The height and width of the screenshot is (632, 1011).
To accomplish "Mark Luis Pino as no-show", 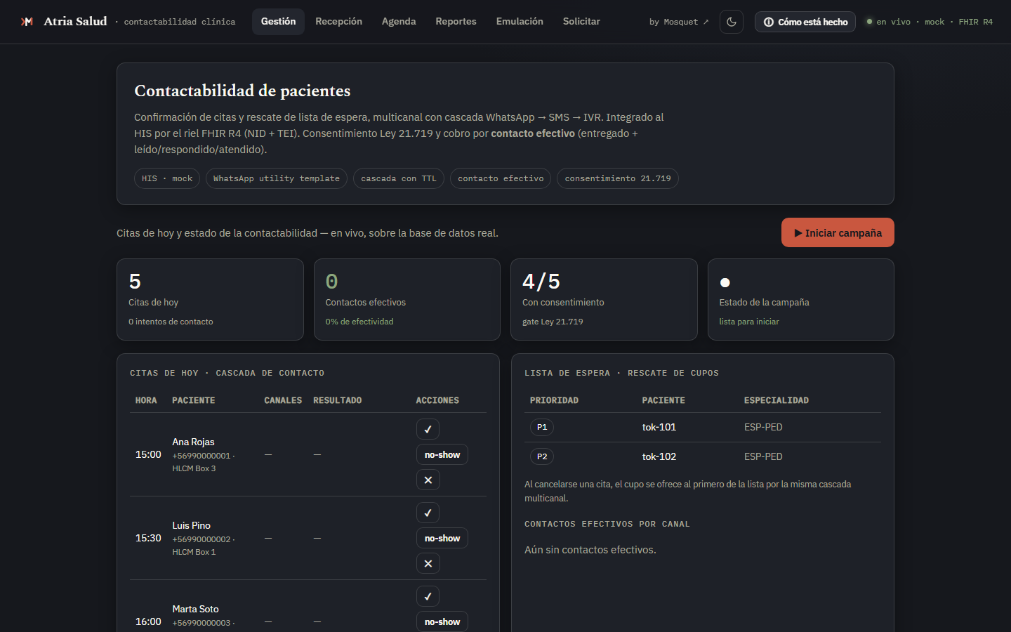I will tap(442, 538).
